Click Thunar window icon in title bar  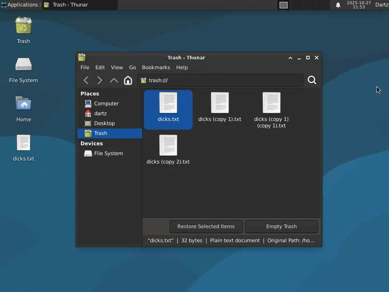point(82,57)
